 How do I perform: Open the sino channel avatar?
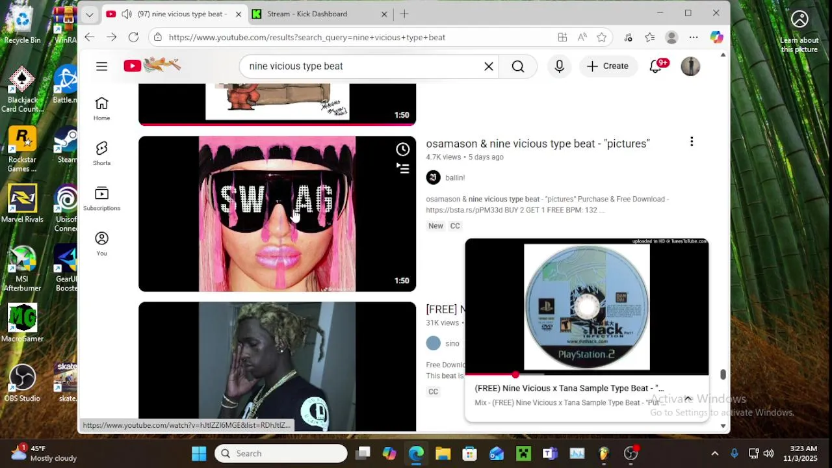[x=433, y=343]
